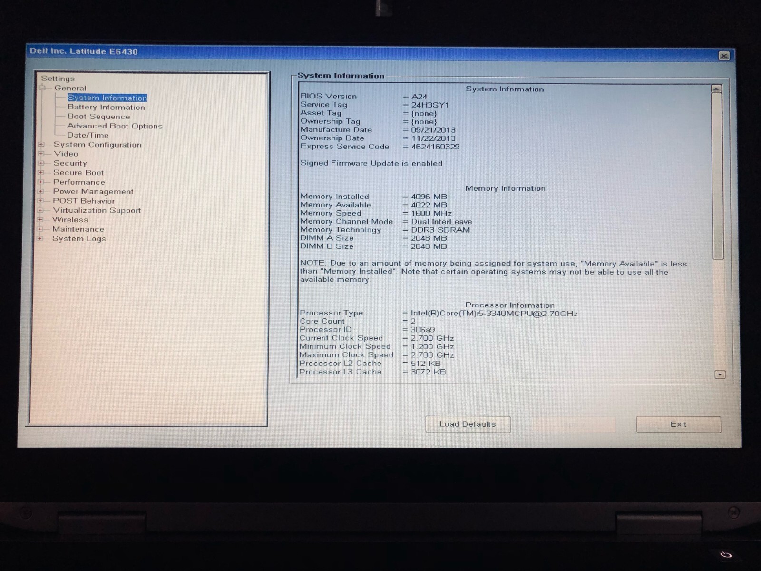Image resolution: width=761 pixels, height=571 pixels.
Task: Expand the System Logs node
Action: click(x=40, y=238)
